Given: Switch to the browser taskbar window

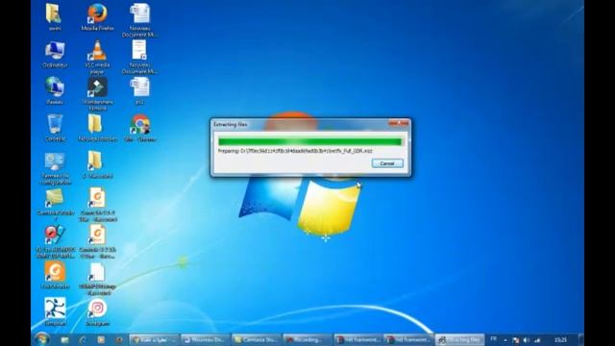Looking at the screenshot, I should pos(154,339).
